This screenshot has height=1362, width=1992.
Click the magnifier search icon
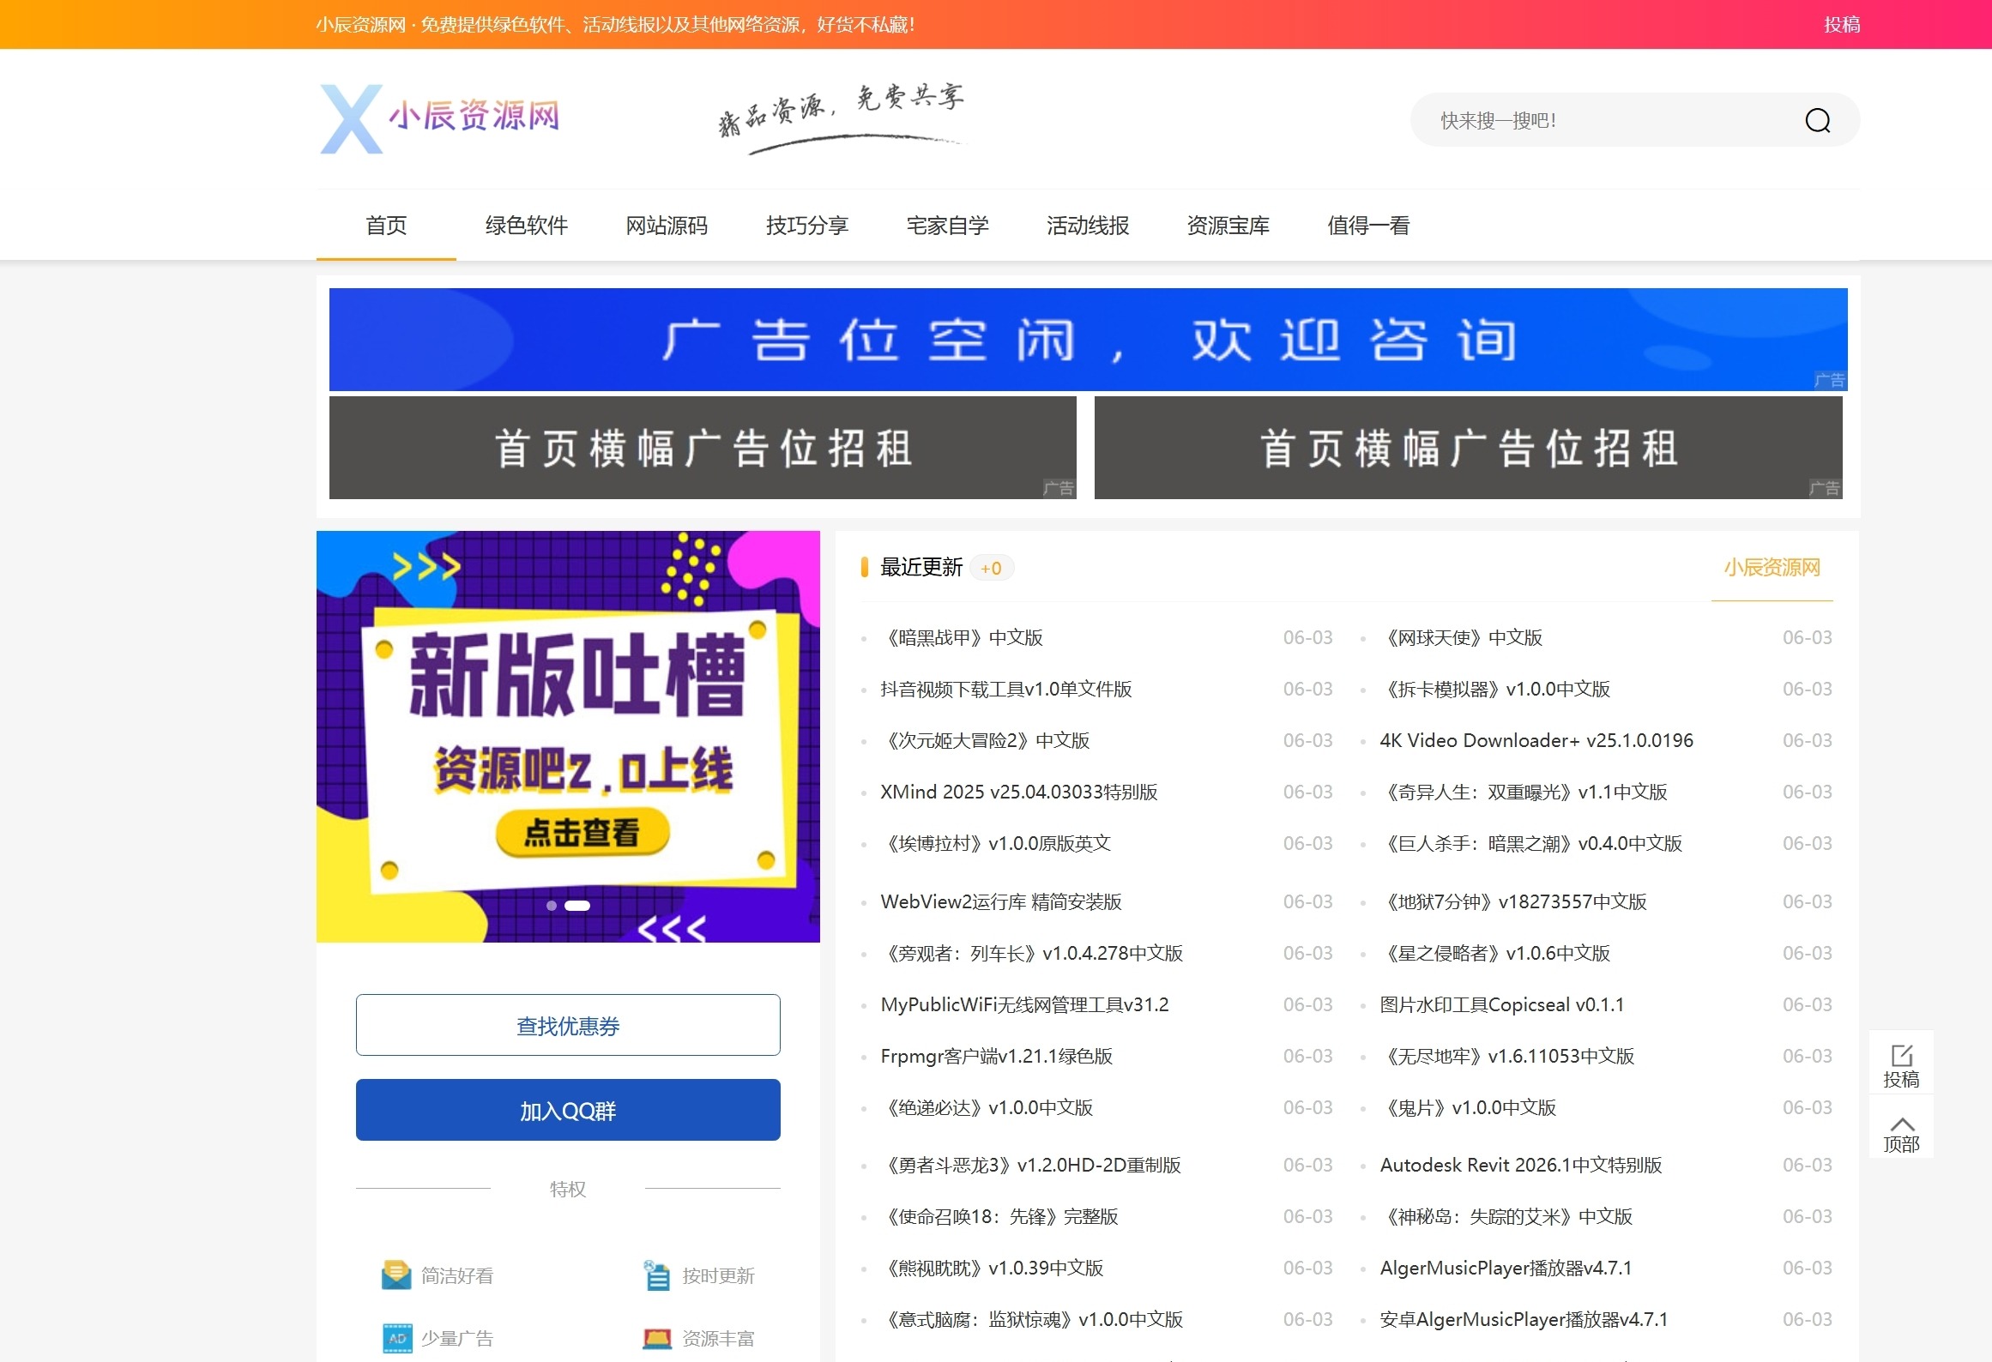1817,121
